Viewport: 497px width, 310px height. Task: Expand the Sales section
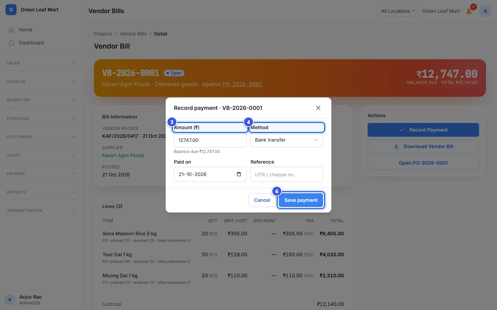click(x=41, y=63)
